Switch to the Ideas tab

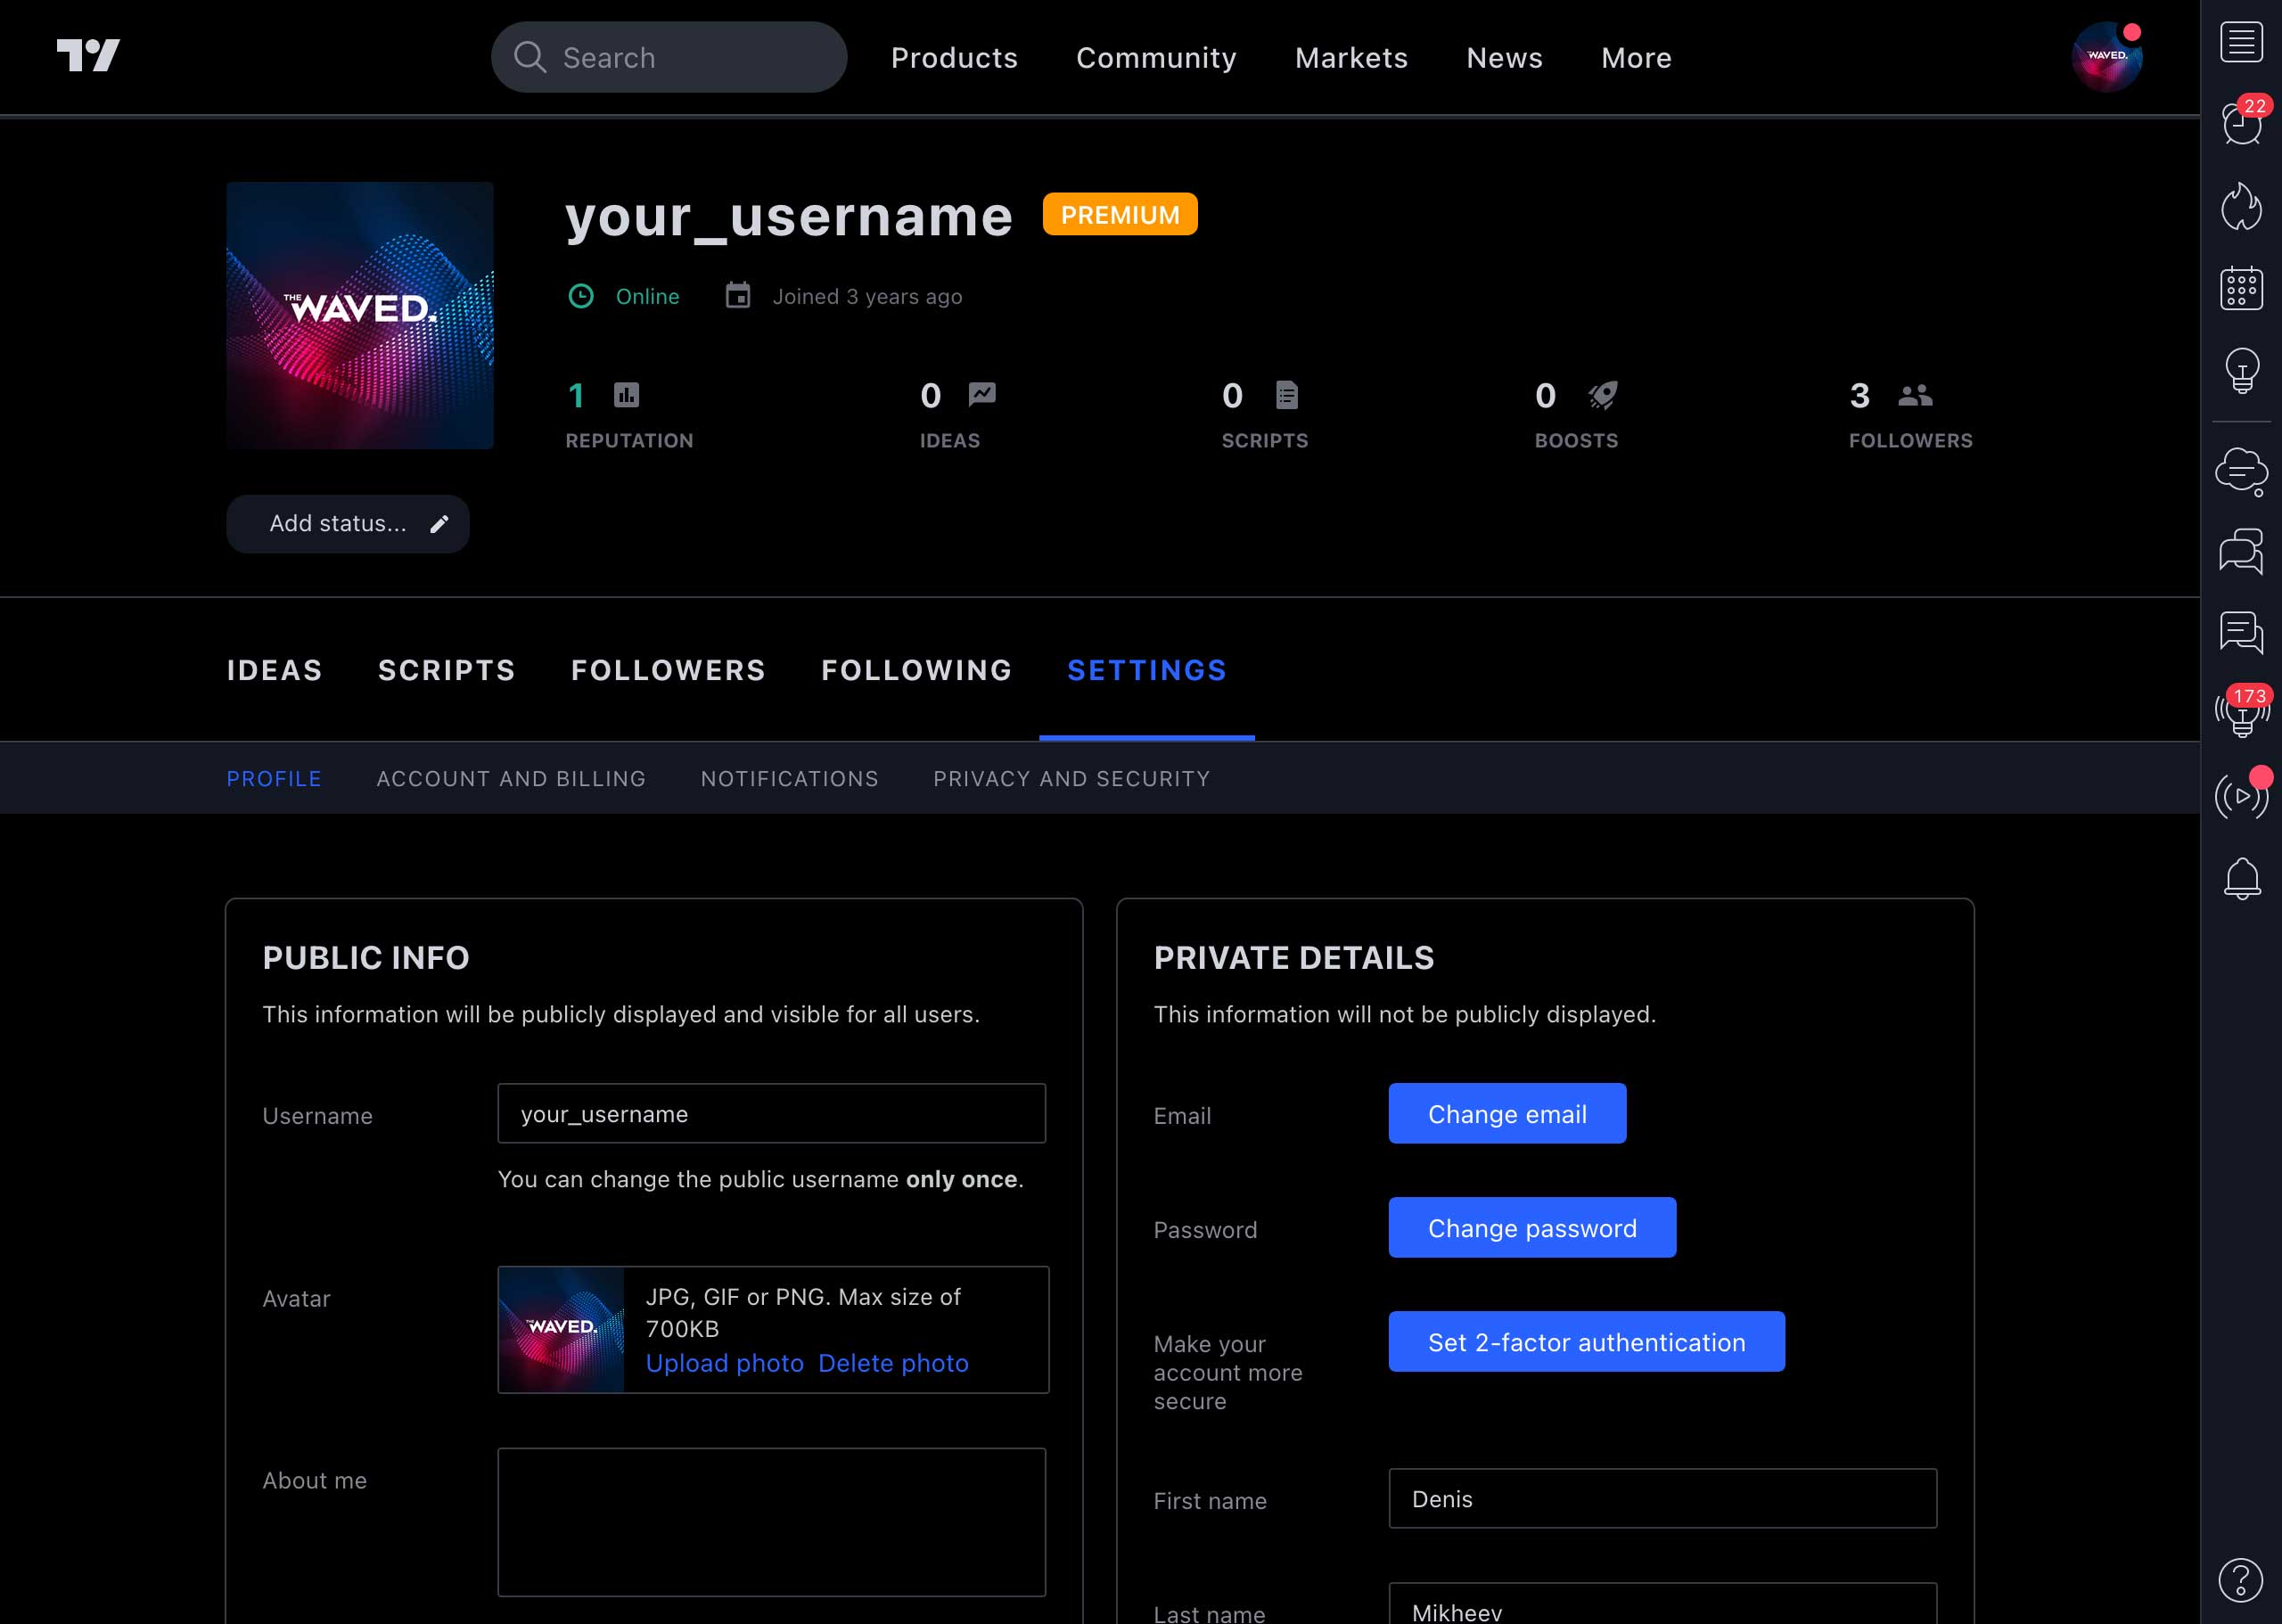[x=274, y=670]
